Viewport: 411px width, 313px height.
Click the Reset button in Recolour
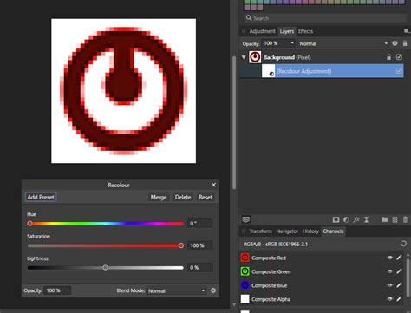(x=205, y=197)
